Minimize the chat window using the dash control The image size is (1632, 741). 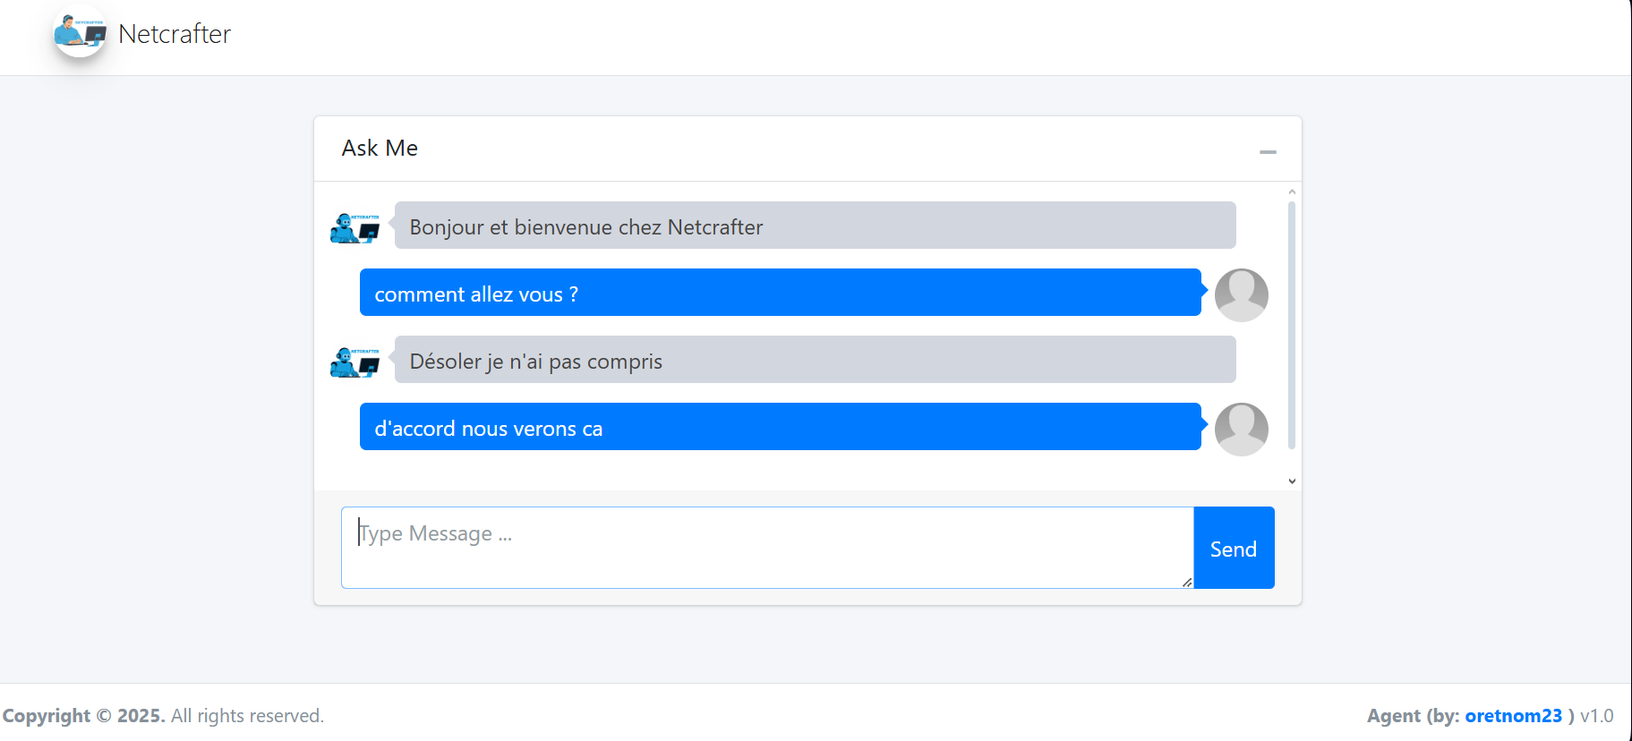(x=1268, y=151)
